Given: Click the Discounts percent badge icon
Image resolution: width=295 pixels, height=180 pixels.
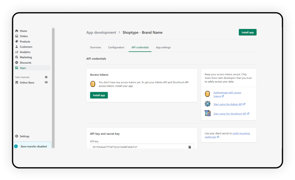Looking at the screenshot, I should click(x=17, y=62).
